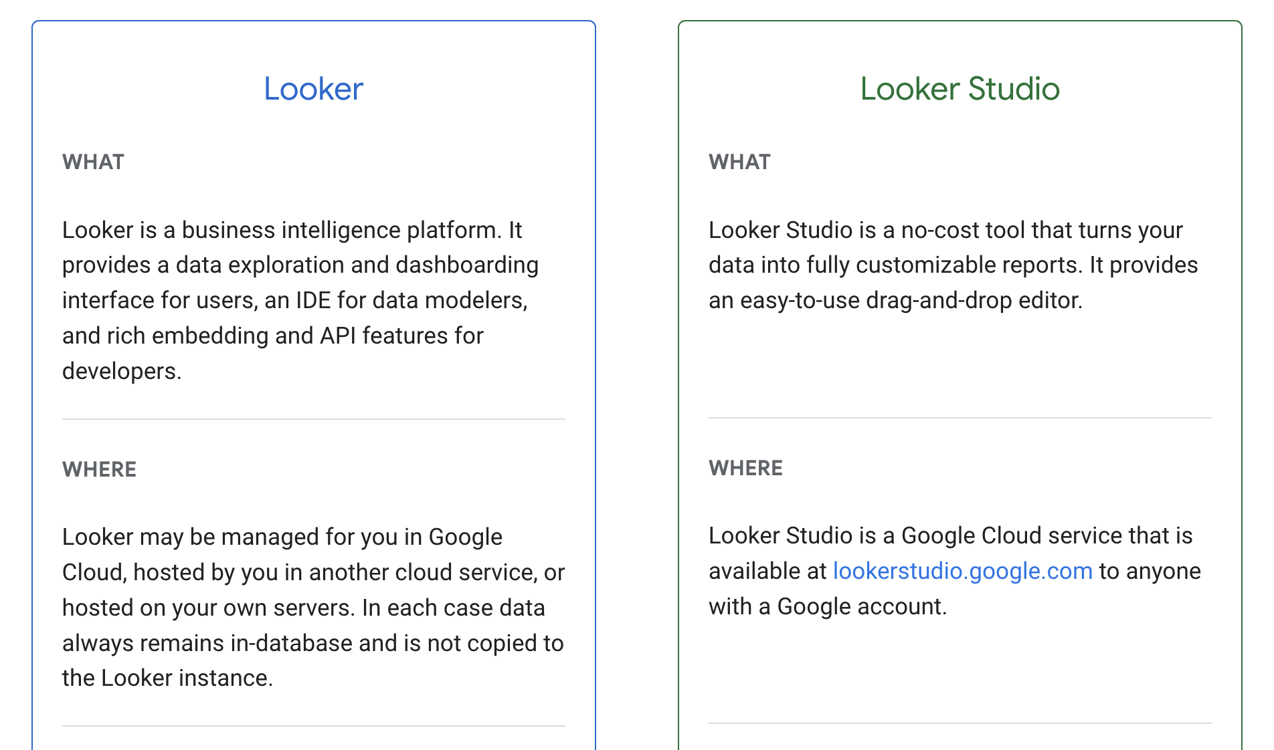
Task: Click the divider under Looker Studio's WHAT section
Action: tap(960, 418)
